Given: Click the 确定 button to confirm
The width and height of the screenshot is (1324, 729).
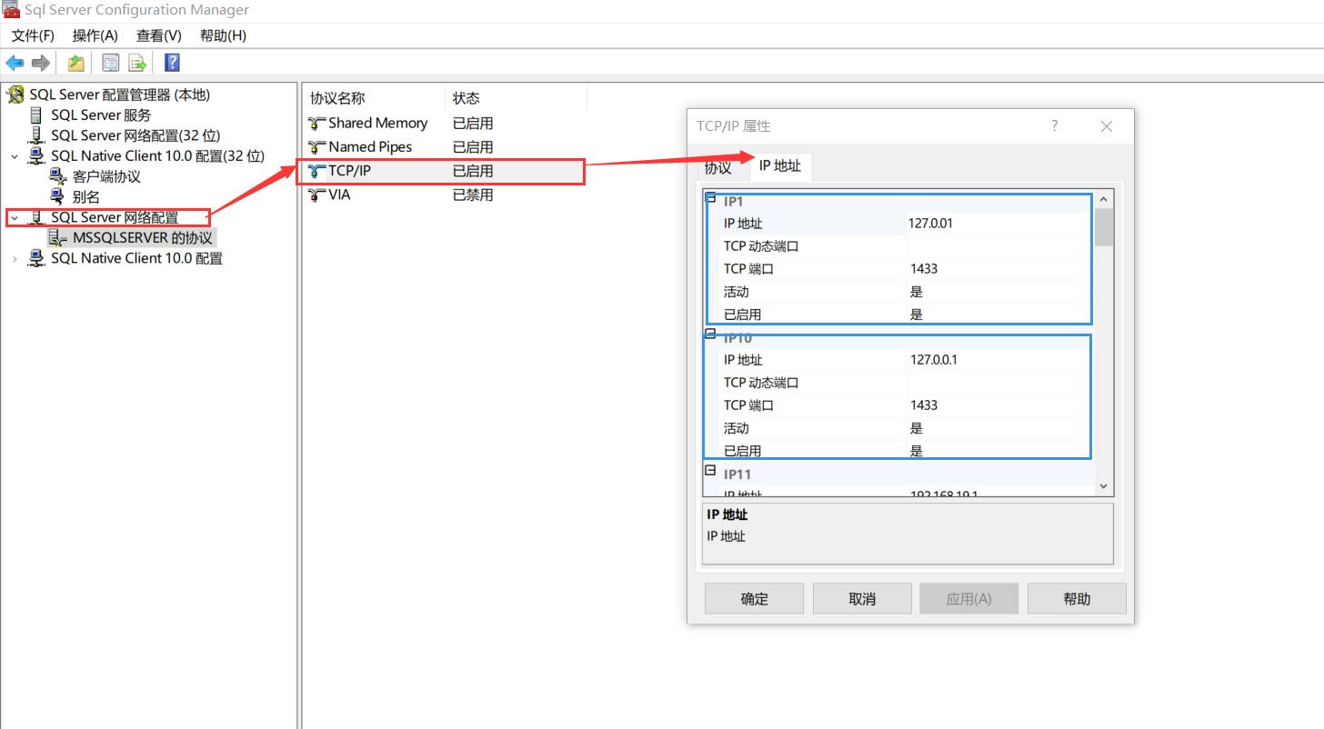Looking at the screenshot, I should 753,598.
